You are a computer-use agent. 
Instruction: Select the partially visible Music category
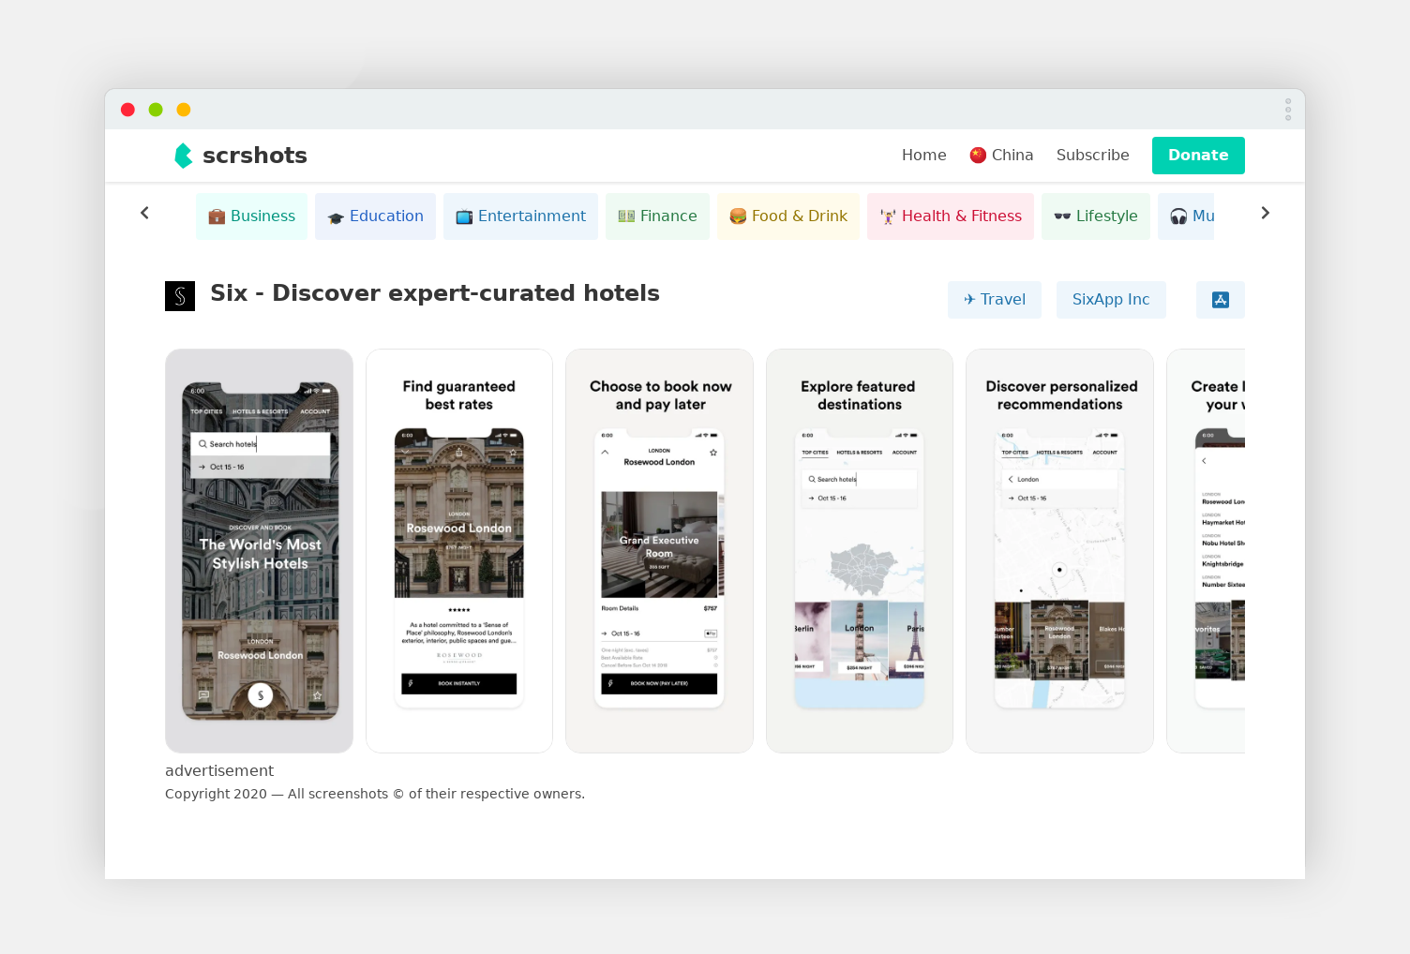tap(1186, 216)
